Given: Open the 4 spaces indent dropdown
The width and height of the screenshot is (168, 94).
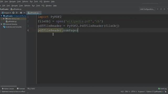Looking at the screenshot, I should tap(141, 92).
